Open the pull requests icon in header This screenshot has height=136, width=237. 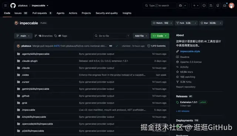[x=211, y=6]
